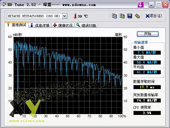The height and width of the screenshot is (128, 170).
Task: Click the access time 17.7 ms value
Action: pyautogui.click(x=147, y=87)
